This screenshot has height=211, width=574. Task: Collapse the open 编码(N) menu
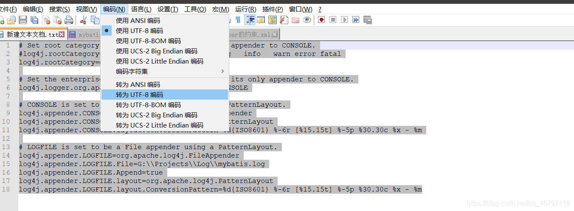point(114,9)
